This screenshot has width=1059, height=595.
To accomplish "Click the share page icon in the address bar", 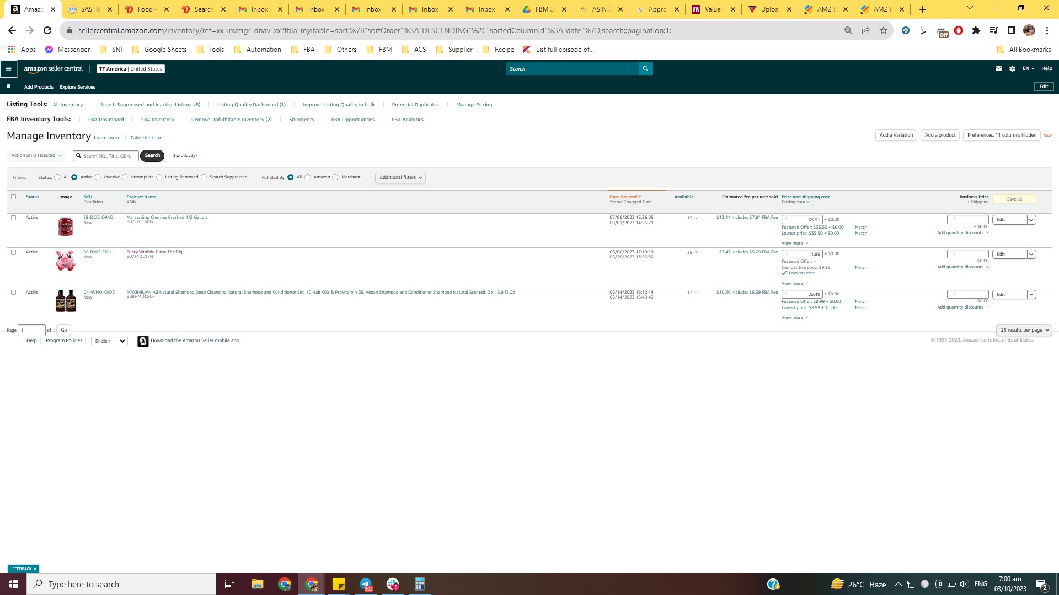I will [x=866, y=30].
